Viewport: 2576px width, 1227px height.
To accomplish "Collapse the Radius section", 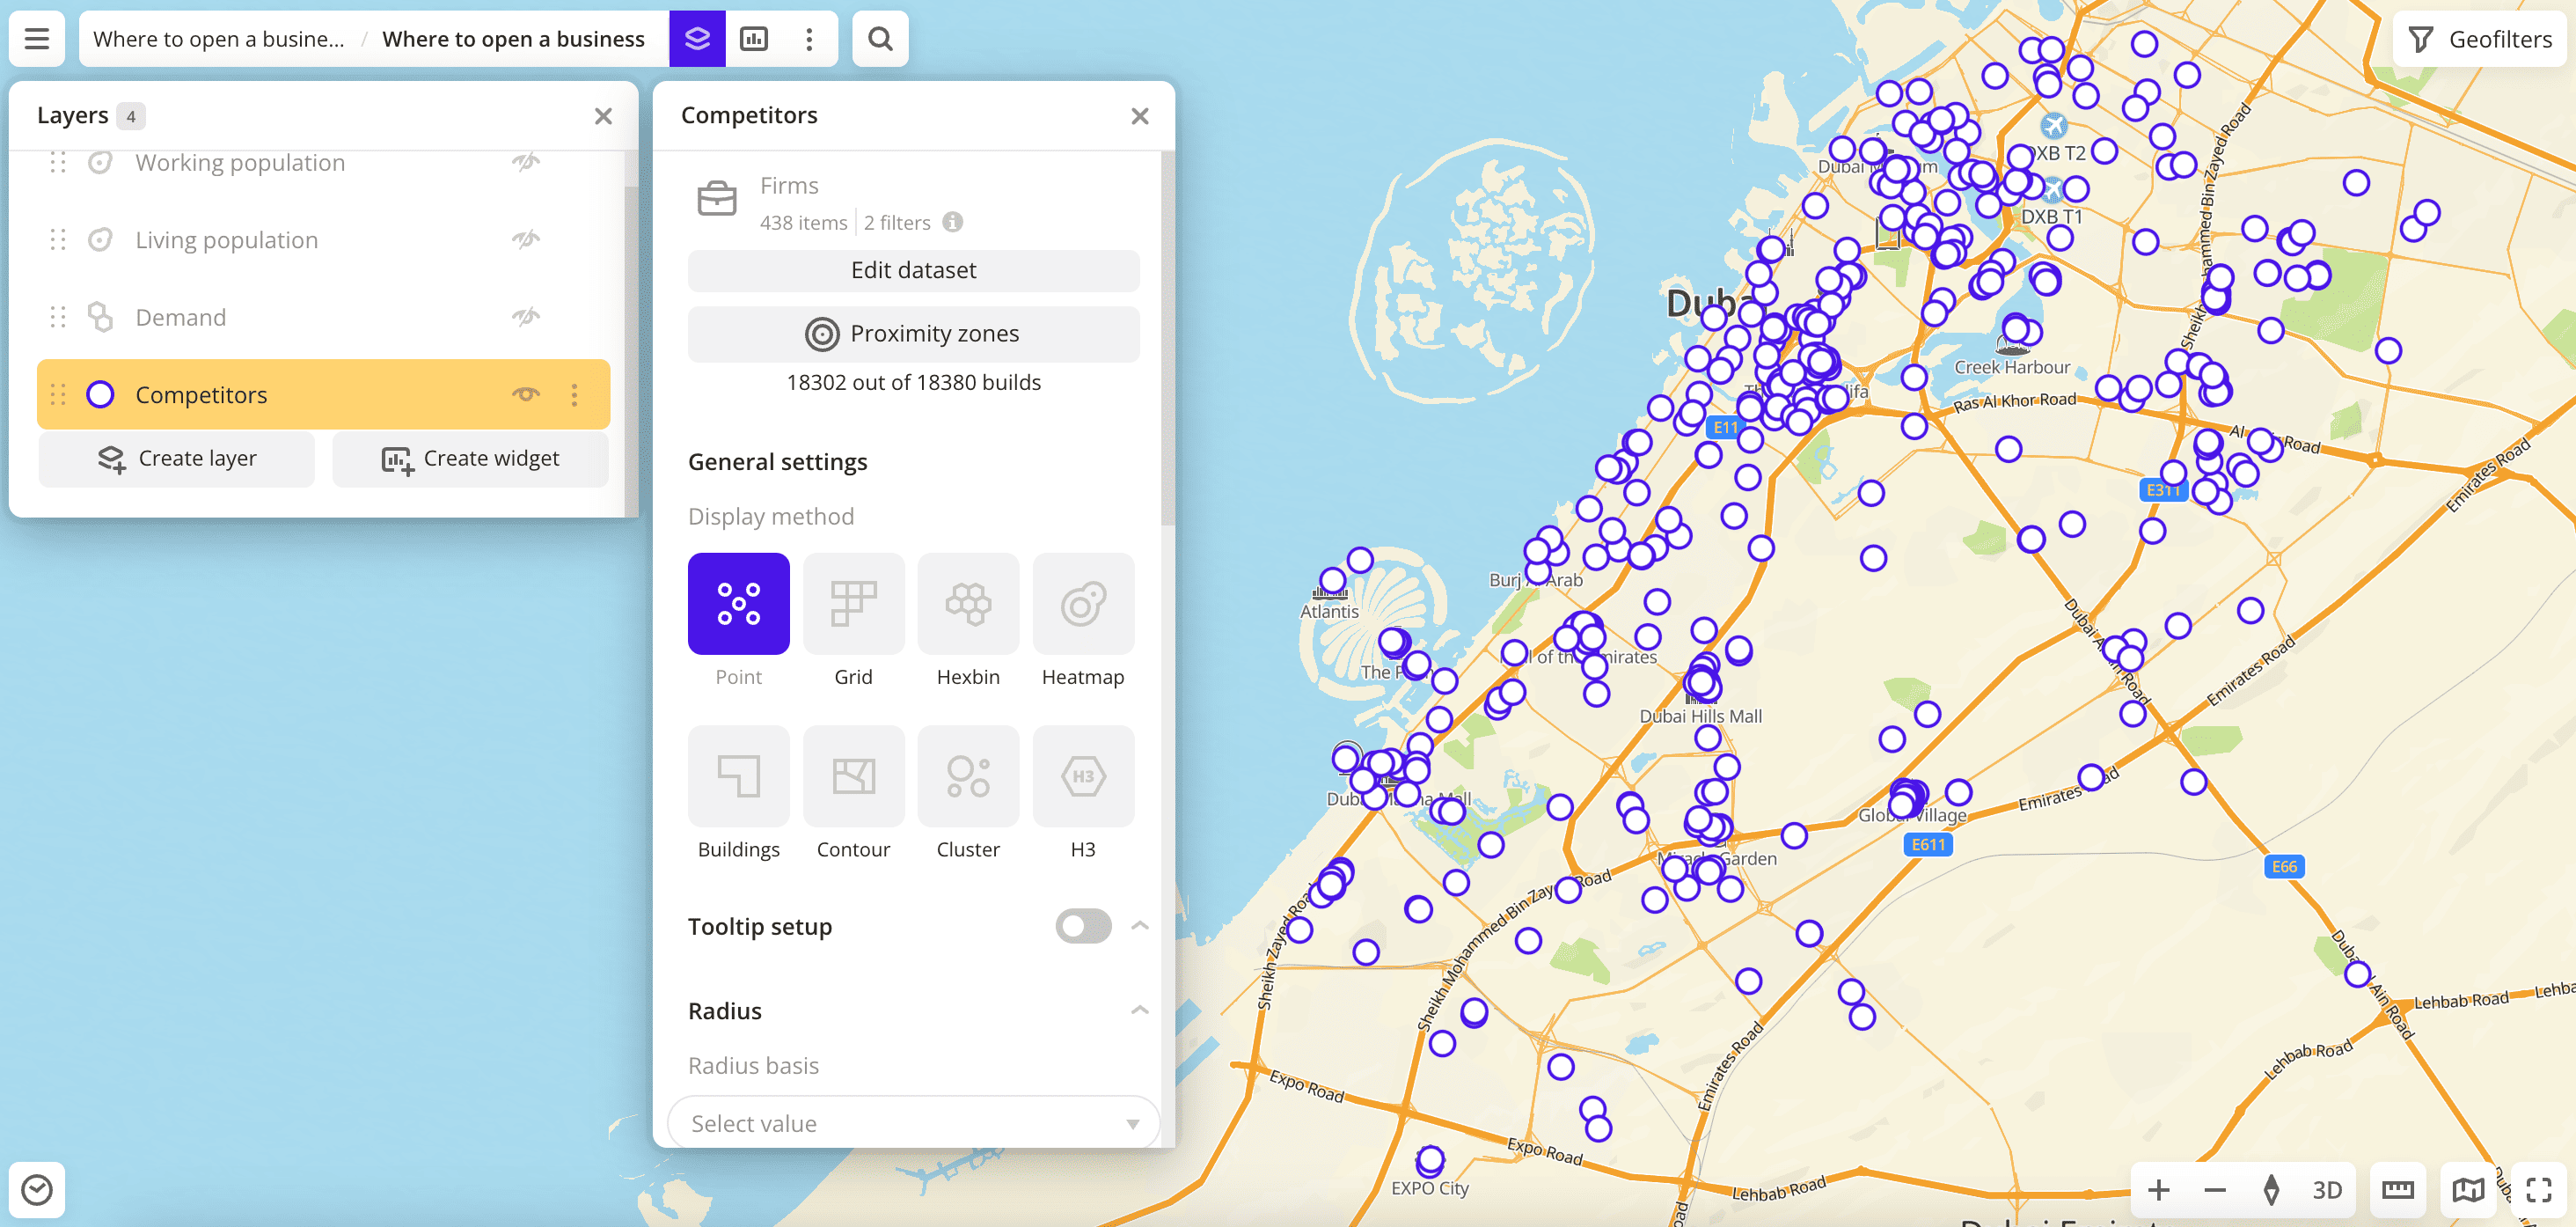I will tap(1139, 1010).
